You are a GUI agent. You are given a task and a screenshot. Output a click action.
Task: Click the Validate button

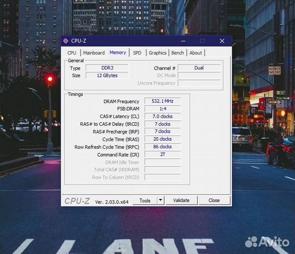(181, 200)
